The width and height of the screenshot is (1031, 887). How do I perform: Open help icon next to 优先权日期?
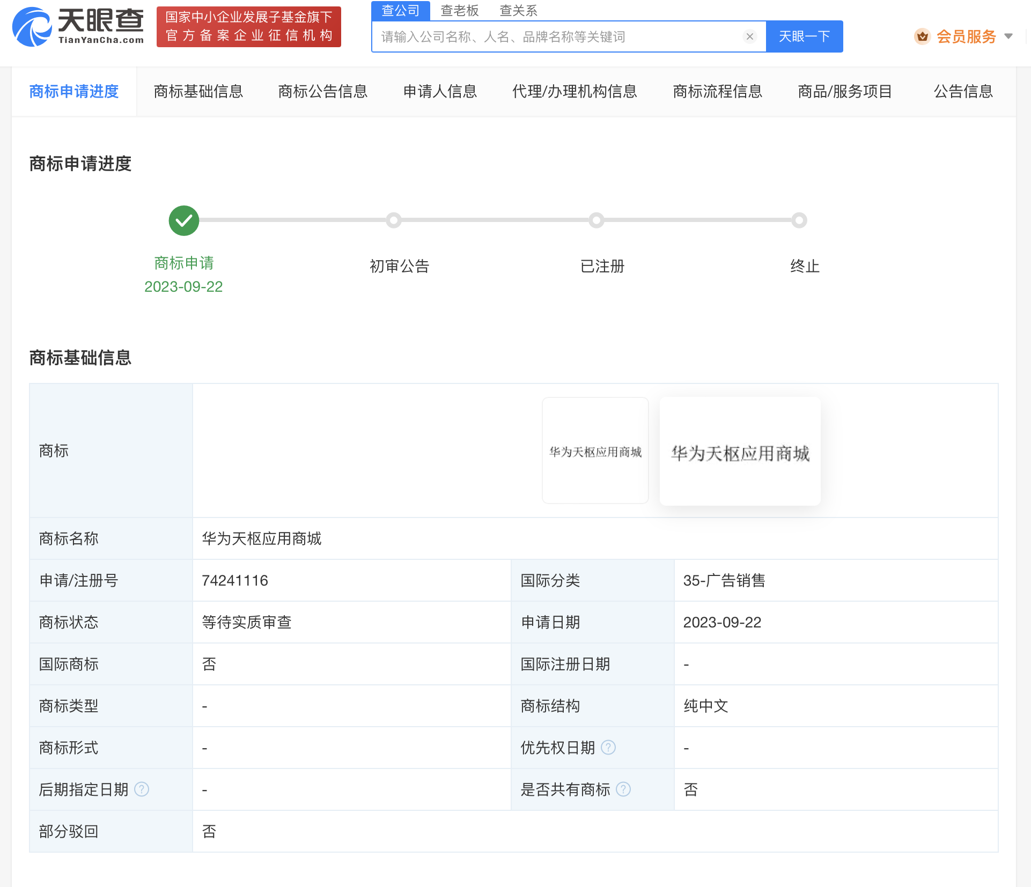(608, 747)
